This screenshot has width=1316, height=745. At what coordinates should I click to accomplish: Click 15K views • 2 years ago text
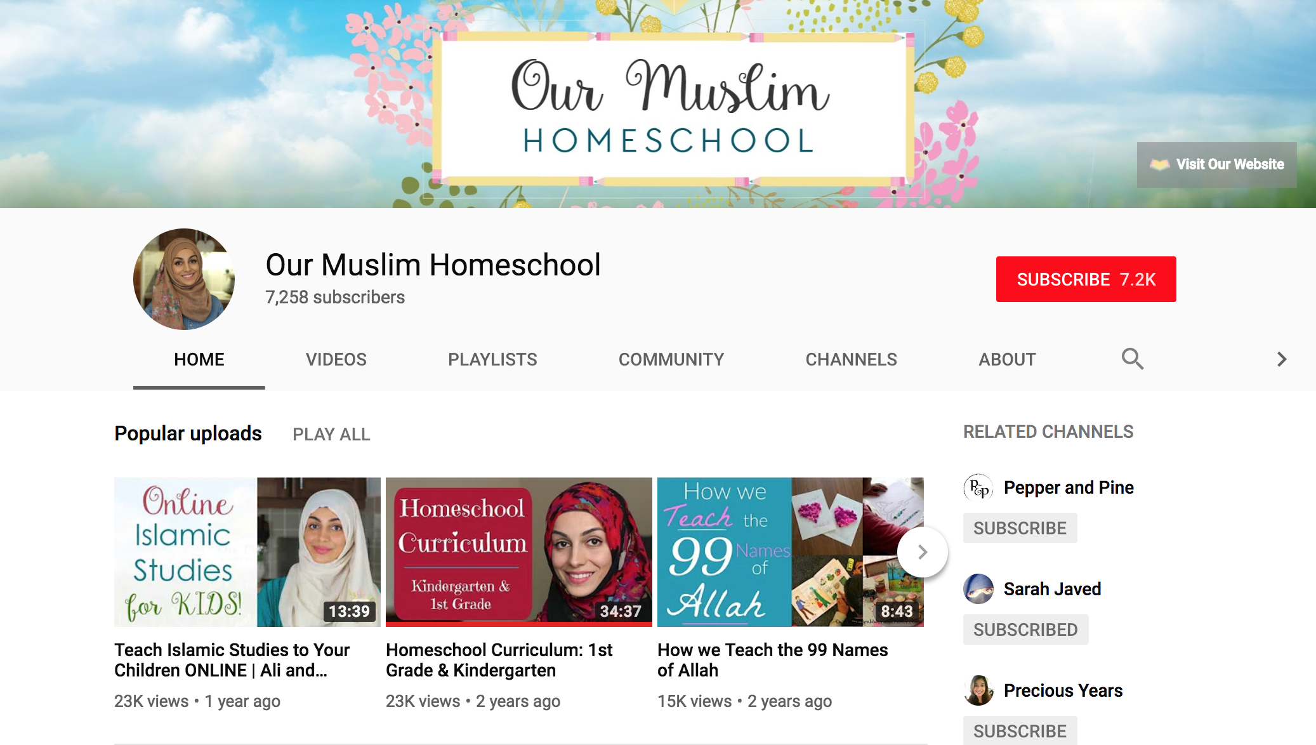tap(745, 701)
